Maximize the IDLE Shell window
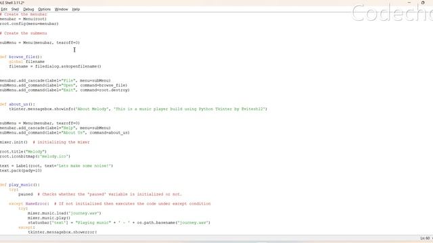 coord(422,3)
